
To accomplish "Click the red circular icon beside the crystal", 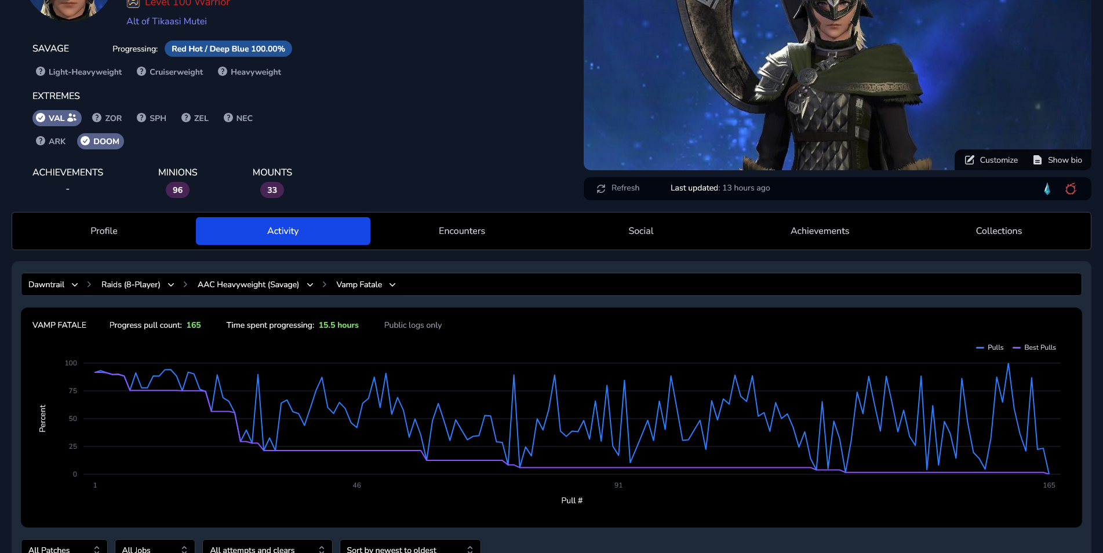I will [1071, 189].
